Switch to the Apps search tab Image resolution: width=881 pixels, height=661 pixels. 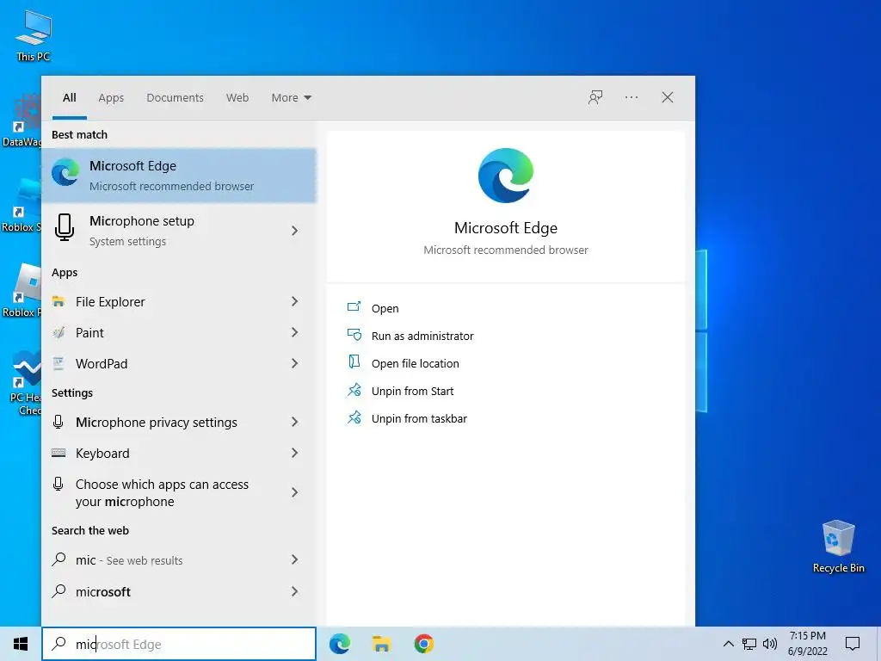[111, 97]
